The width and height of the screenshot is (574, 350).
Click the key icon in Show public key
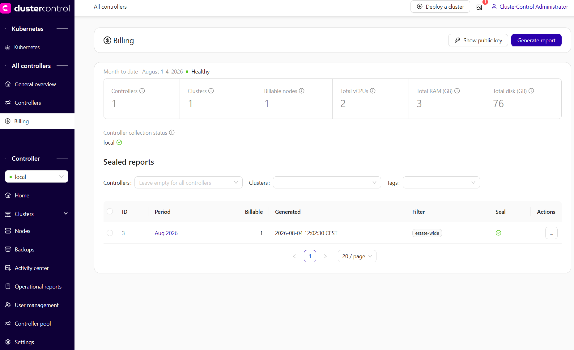tap(457, 40)
